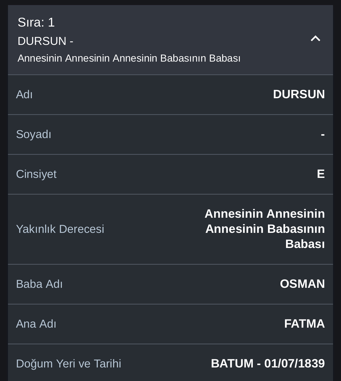Select the Soyadı dash value
The height and width of the screenshot is (381, 341).
click(x=323, y=134)
